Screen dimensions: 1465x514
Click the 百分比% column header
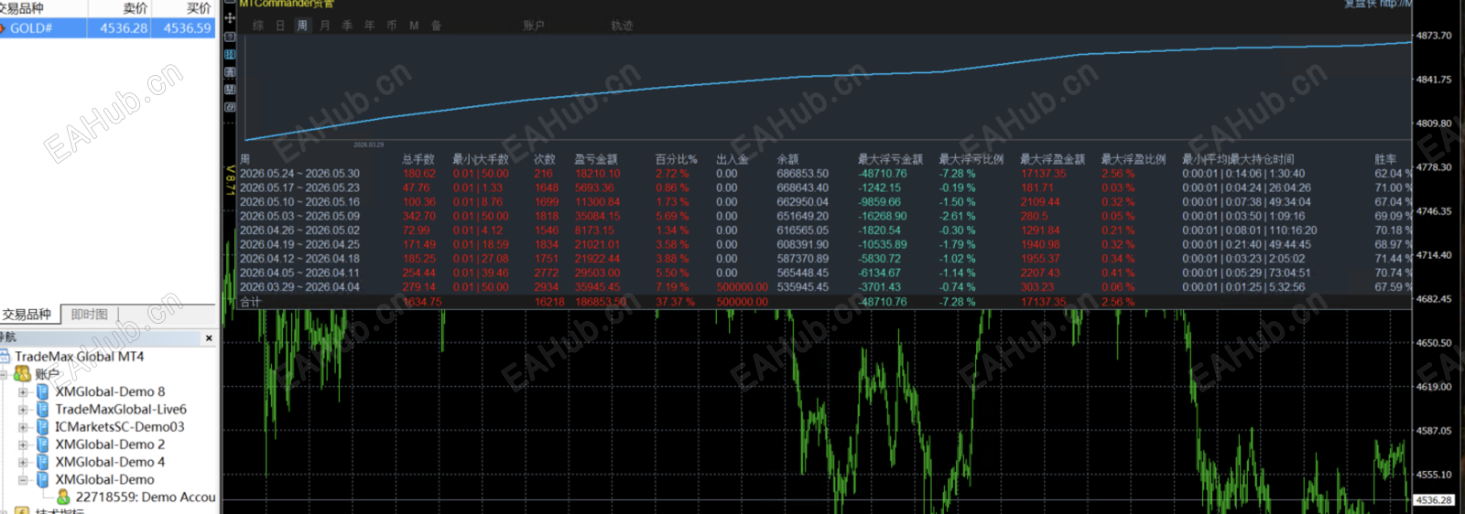click(x=676, y=159)
